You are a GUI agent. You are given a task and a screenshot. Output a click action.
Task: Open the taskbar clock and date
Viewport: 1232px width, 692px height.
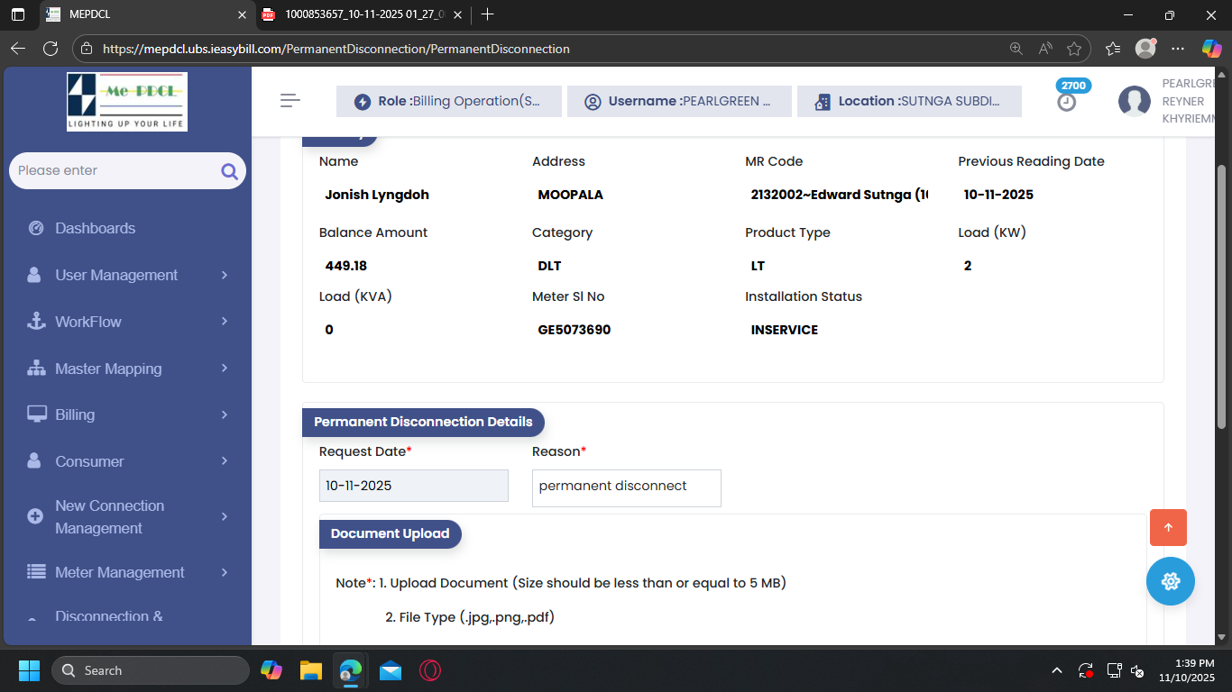(1186, 670)
